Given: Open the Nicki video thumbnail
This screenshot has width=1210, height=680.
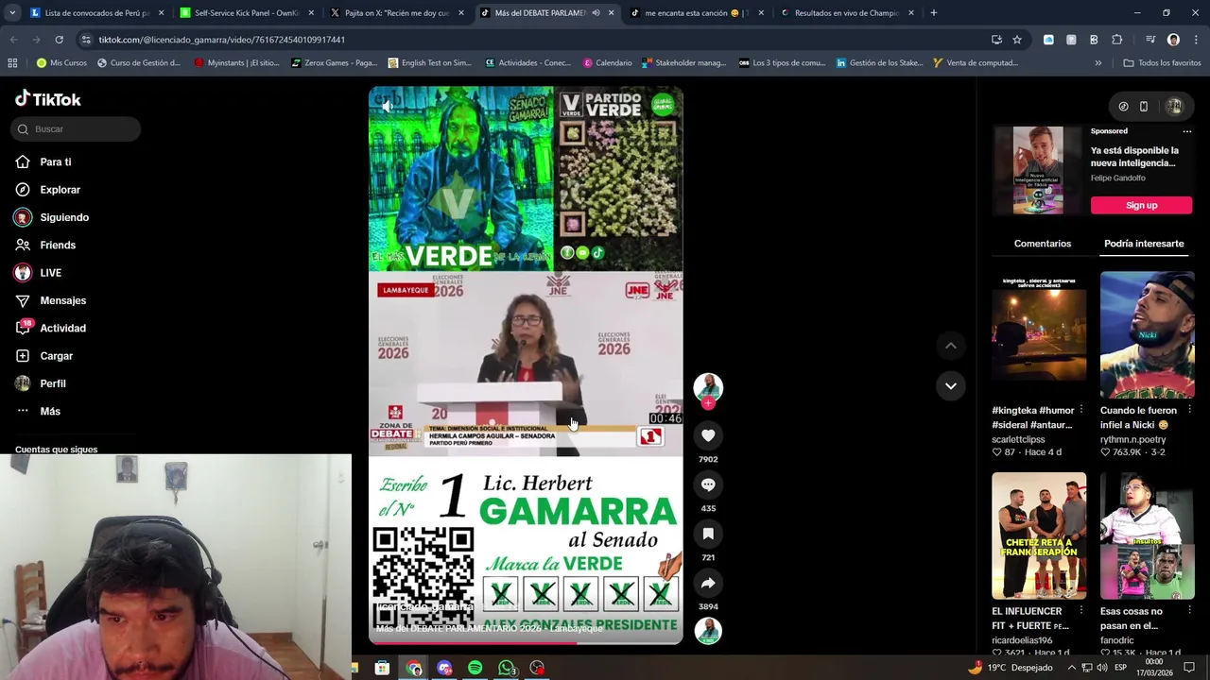Looking at the screenshot, I should click(x=1148, y=335).
